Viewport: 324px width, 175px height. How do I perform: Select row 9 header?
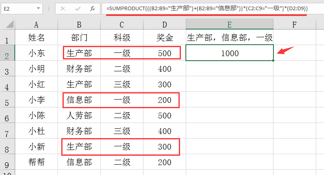(x=7, y=162)
